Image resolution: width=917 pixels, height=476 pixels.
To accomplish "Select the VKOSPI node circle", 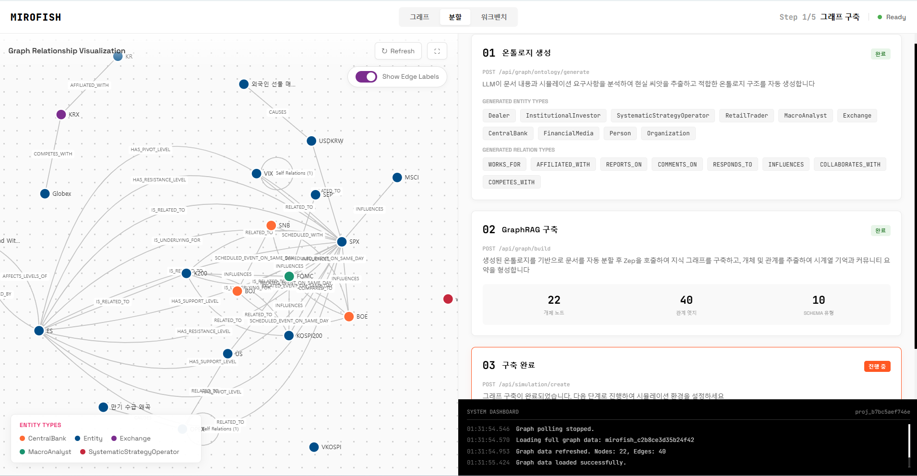I will (314, 447).
